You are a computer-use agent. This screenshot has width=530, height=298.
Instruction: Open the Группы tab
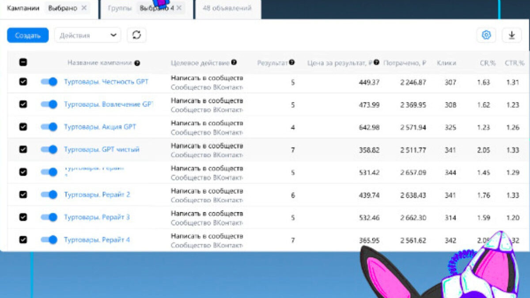(x=120, y=8)
